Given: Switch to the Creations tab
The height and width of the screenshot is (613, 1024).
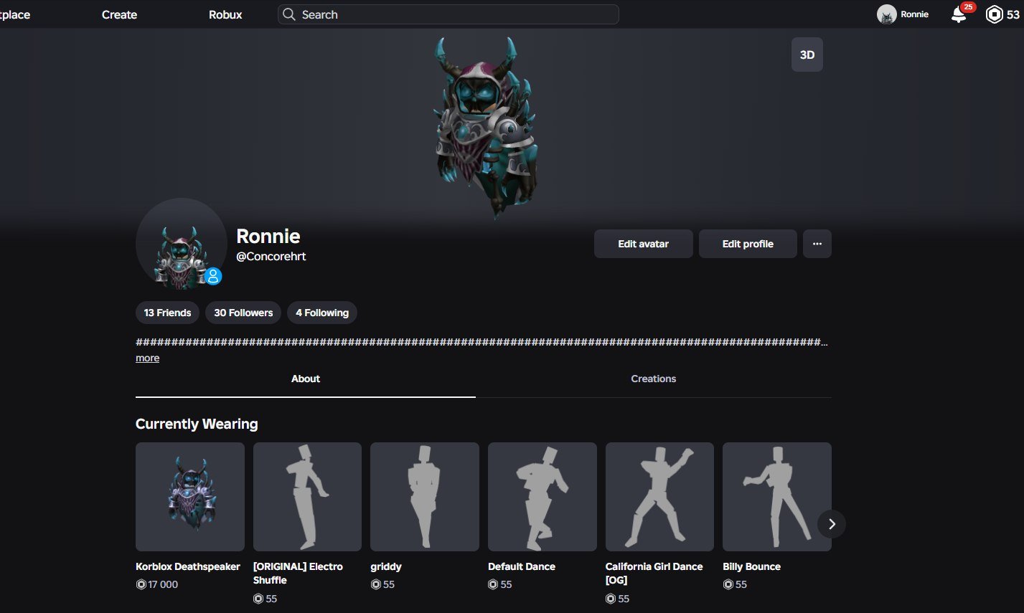Looking at the screenshot, I should tap(654, 379).
